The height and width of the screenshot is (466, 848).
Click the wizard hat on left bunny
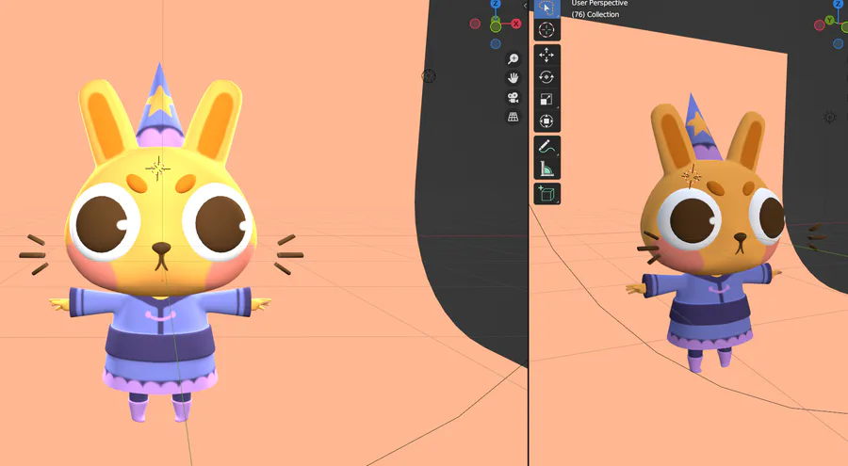coord(159,105)
